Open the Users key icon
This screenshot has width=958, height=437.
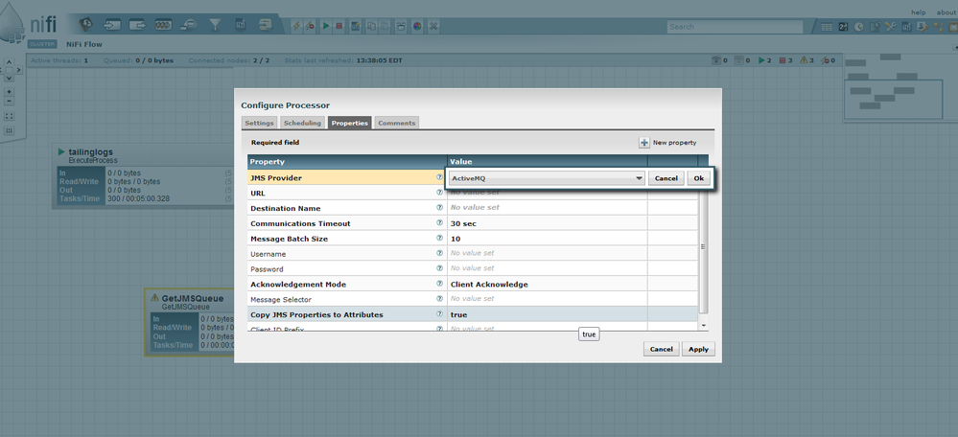pyautogui.click(x=923, y=27)
